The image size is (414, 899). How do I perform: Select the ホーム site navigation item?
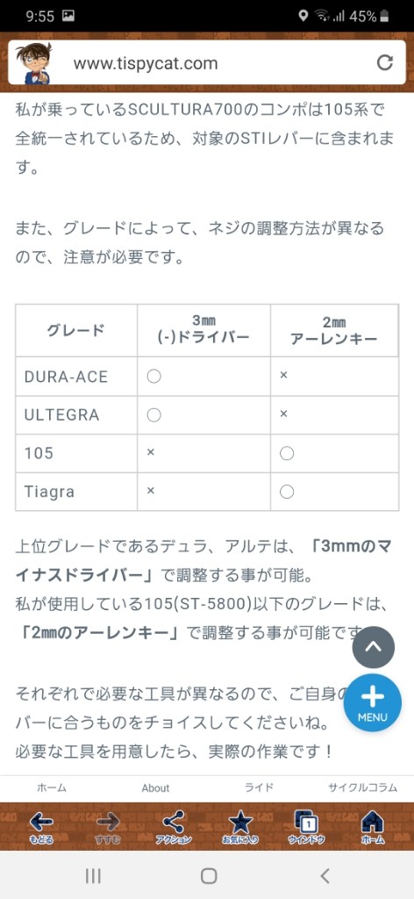[x=52, y=788]
